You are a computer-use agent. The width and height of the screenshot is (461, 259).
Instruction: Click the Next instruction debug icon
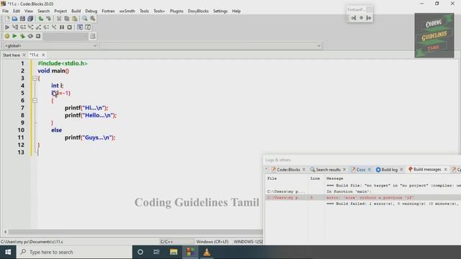46,27
